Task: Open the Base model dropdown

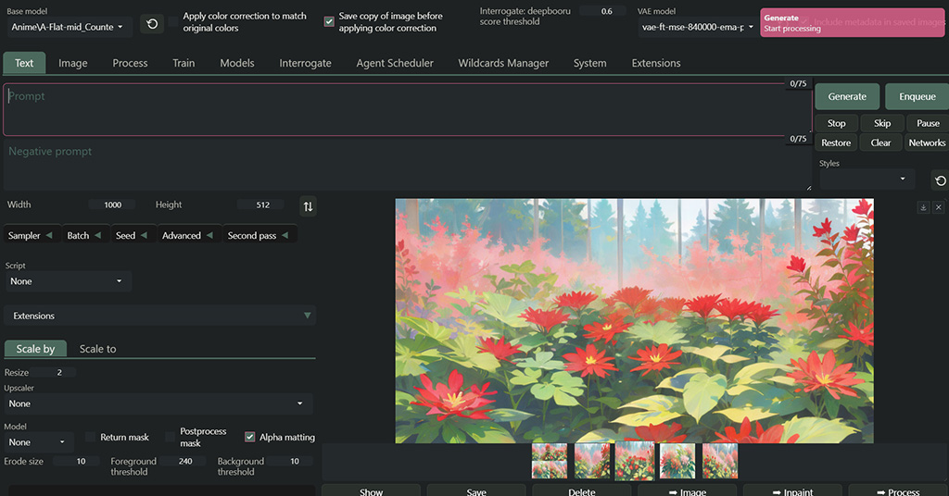Action: 69,27
